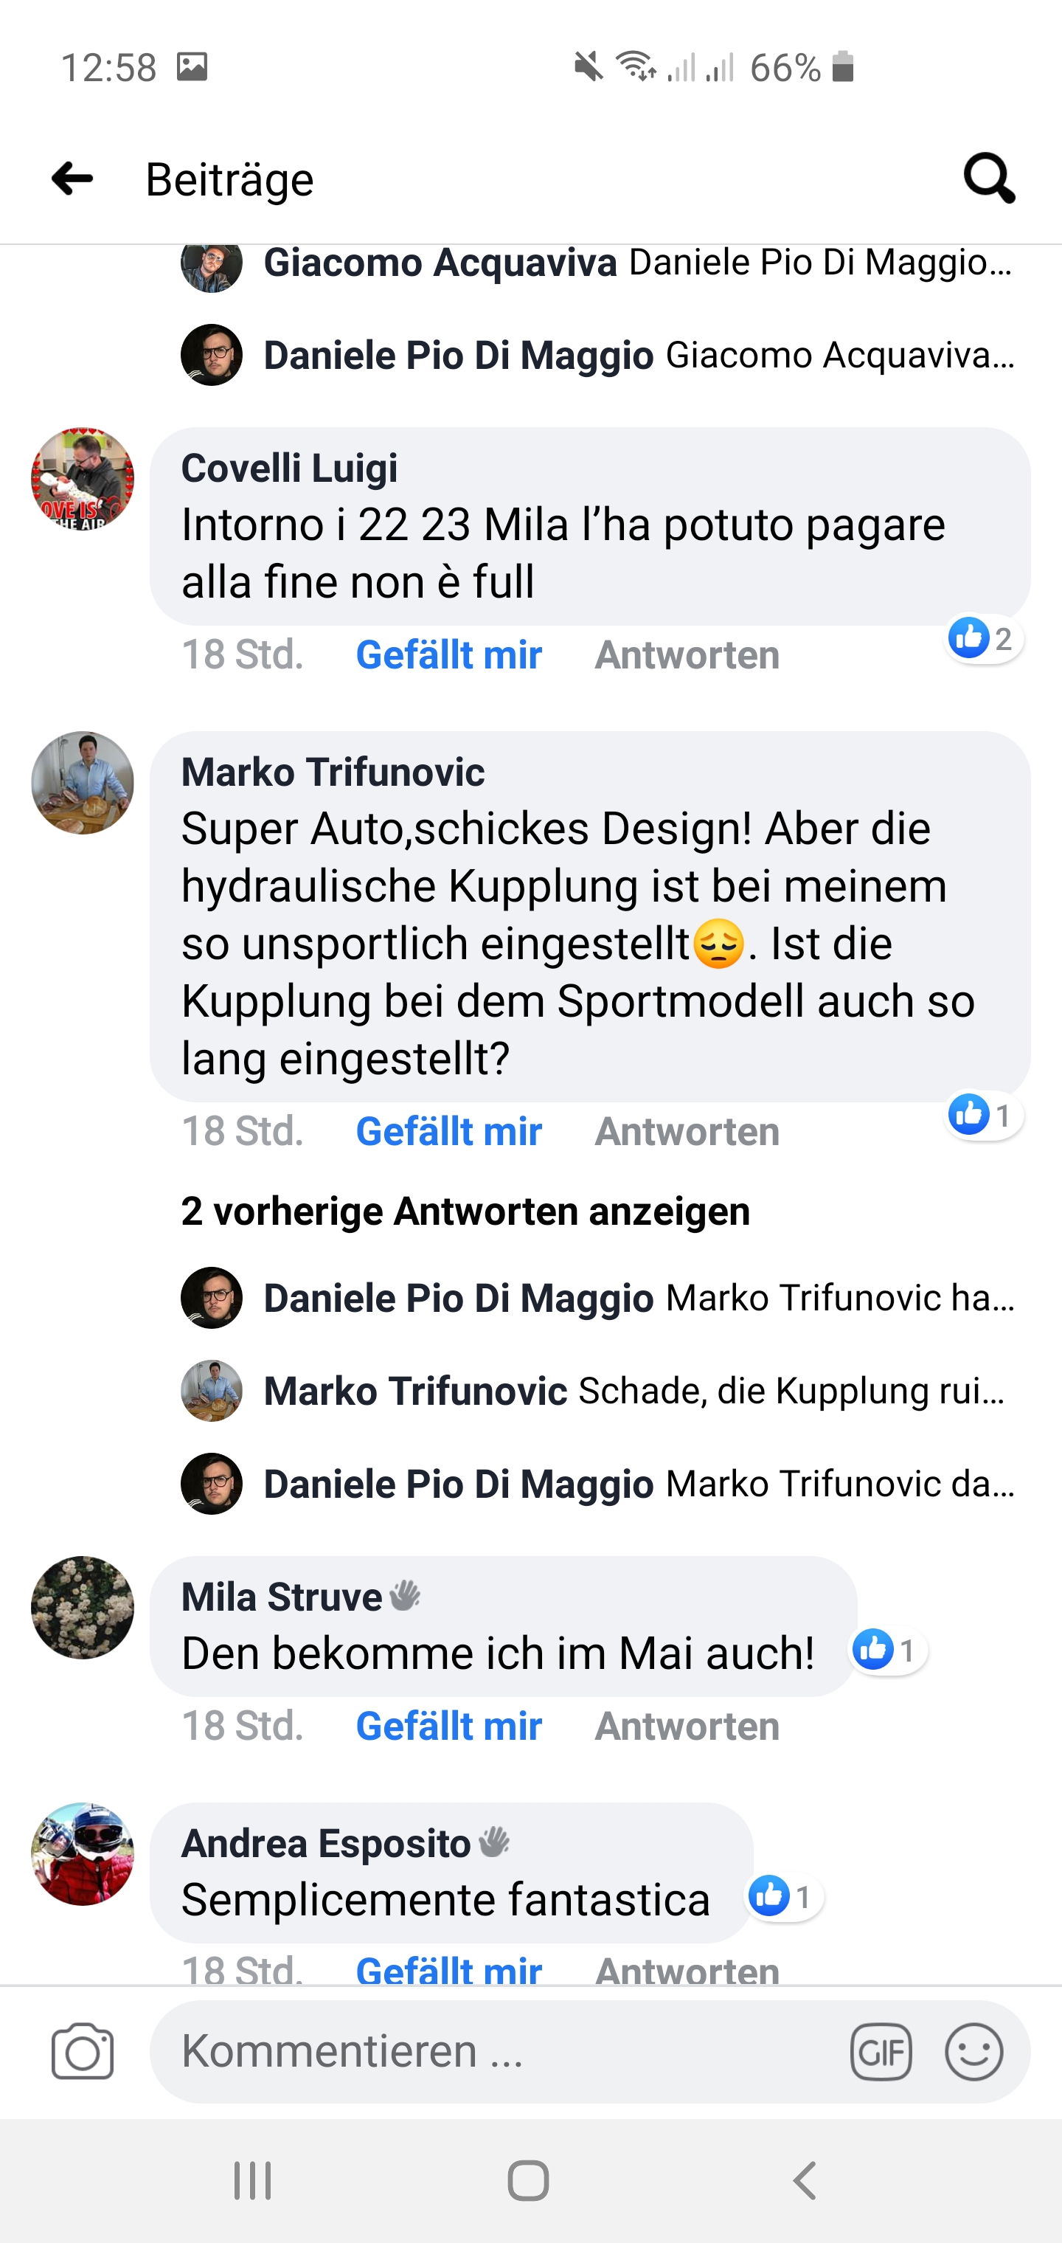Like Marko Trifunovic's comment with Gefällt mir
This screenshot has width=1062, height=2243.
coord(448,1131)
